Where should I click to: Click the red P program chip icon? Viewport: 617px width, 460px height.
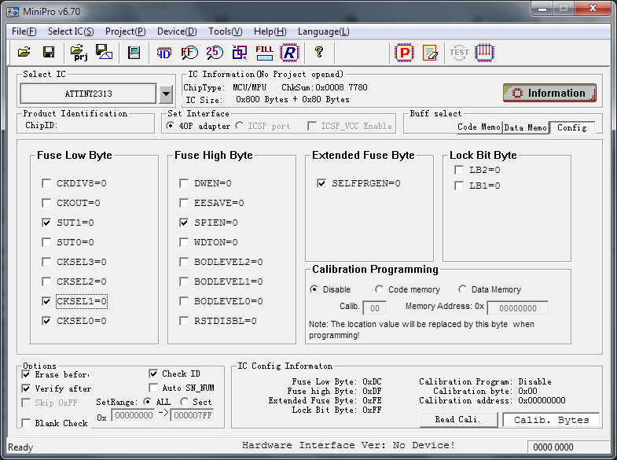click(x=404, y=53)
